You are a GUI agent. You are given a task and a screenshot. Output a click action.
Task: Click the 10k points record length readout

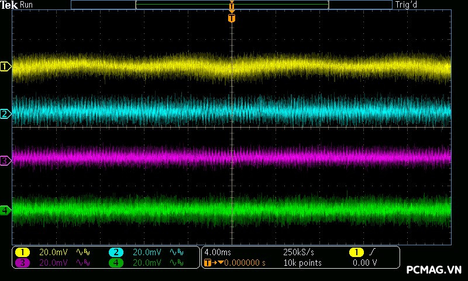[x=302, y=263]
